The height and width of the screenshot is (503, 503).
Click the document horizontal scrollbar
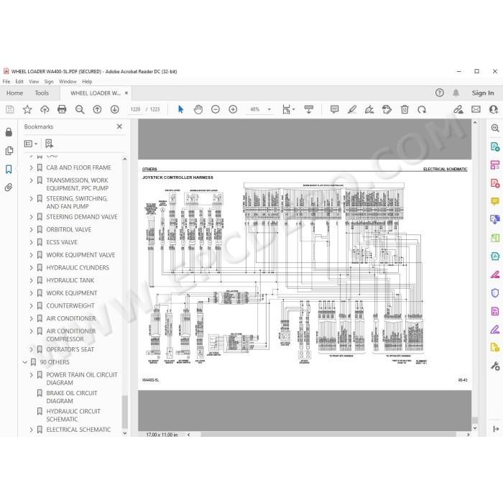pos(328,435)
